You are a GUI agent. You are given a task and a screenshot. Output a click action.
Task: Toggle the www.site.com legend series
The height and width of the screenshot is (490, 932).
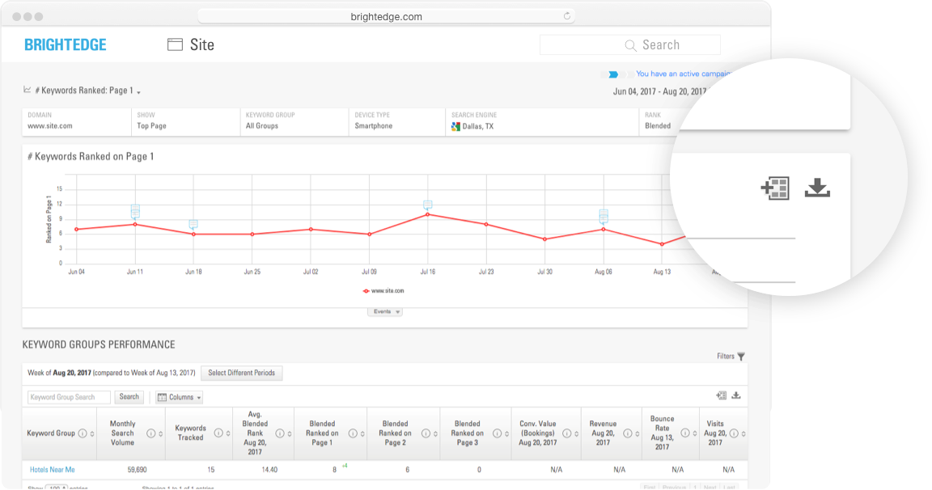pos(383,290)
